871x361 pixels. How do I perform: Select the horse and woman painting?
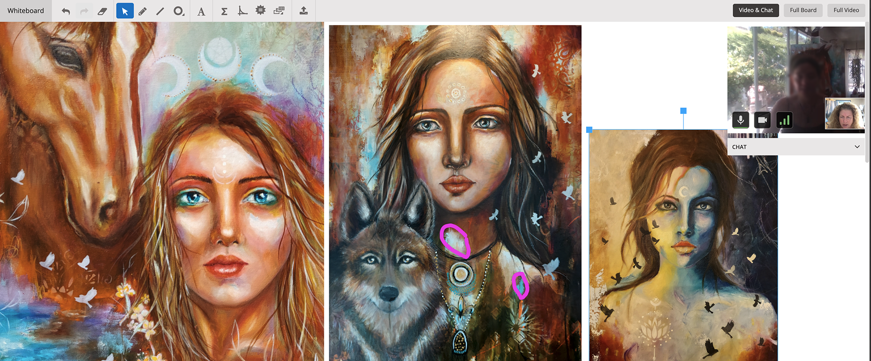pyautogui.click(x=162, y=191)
